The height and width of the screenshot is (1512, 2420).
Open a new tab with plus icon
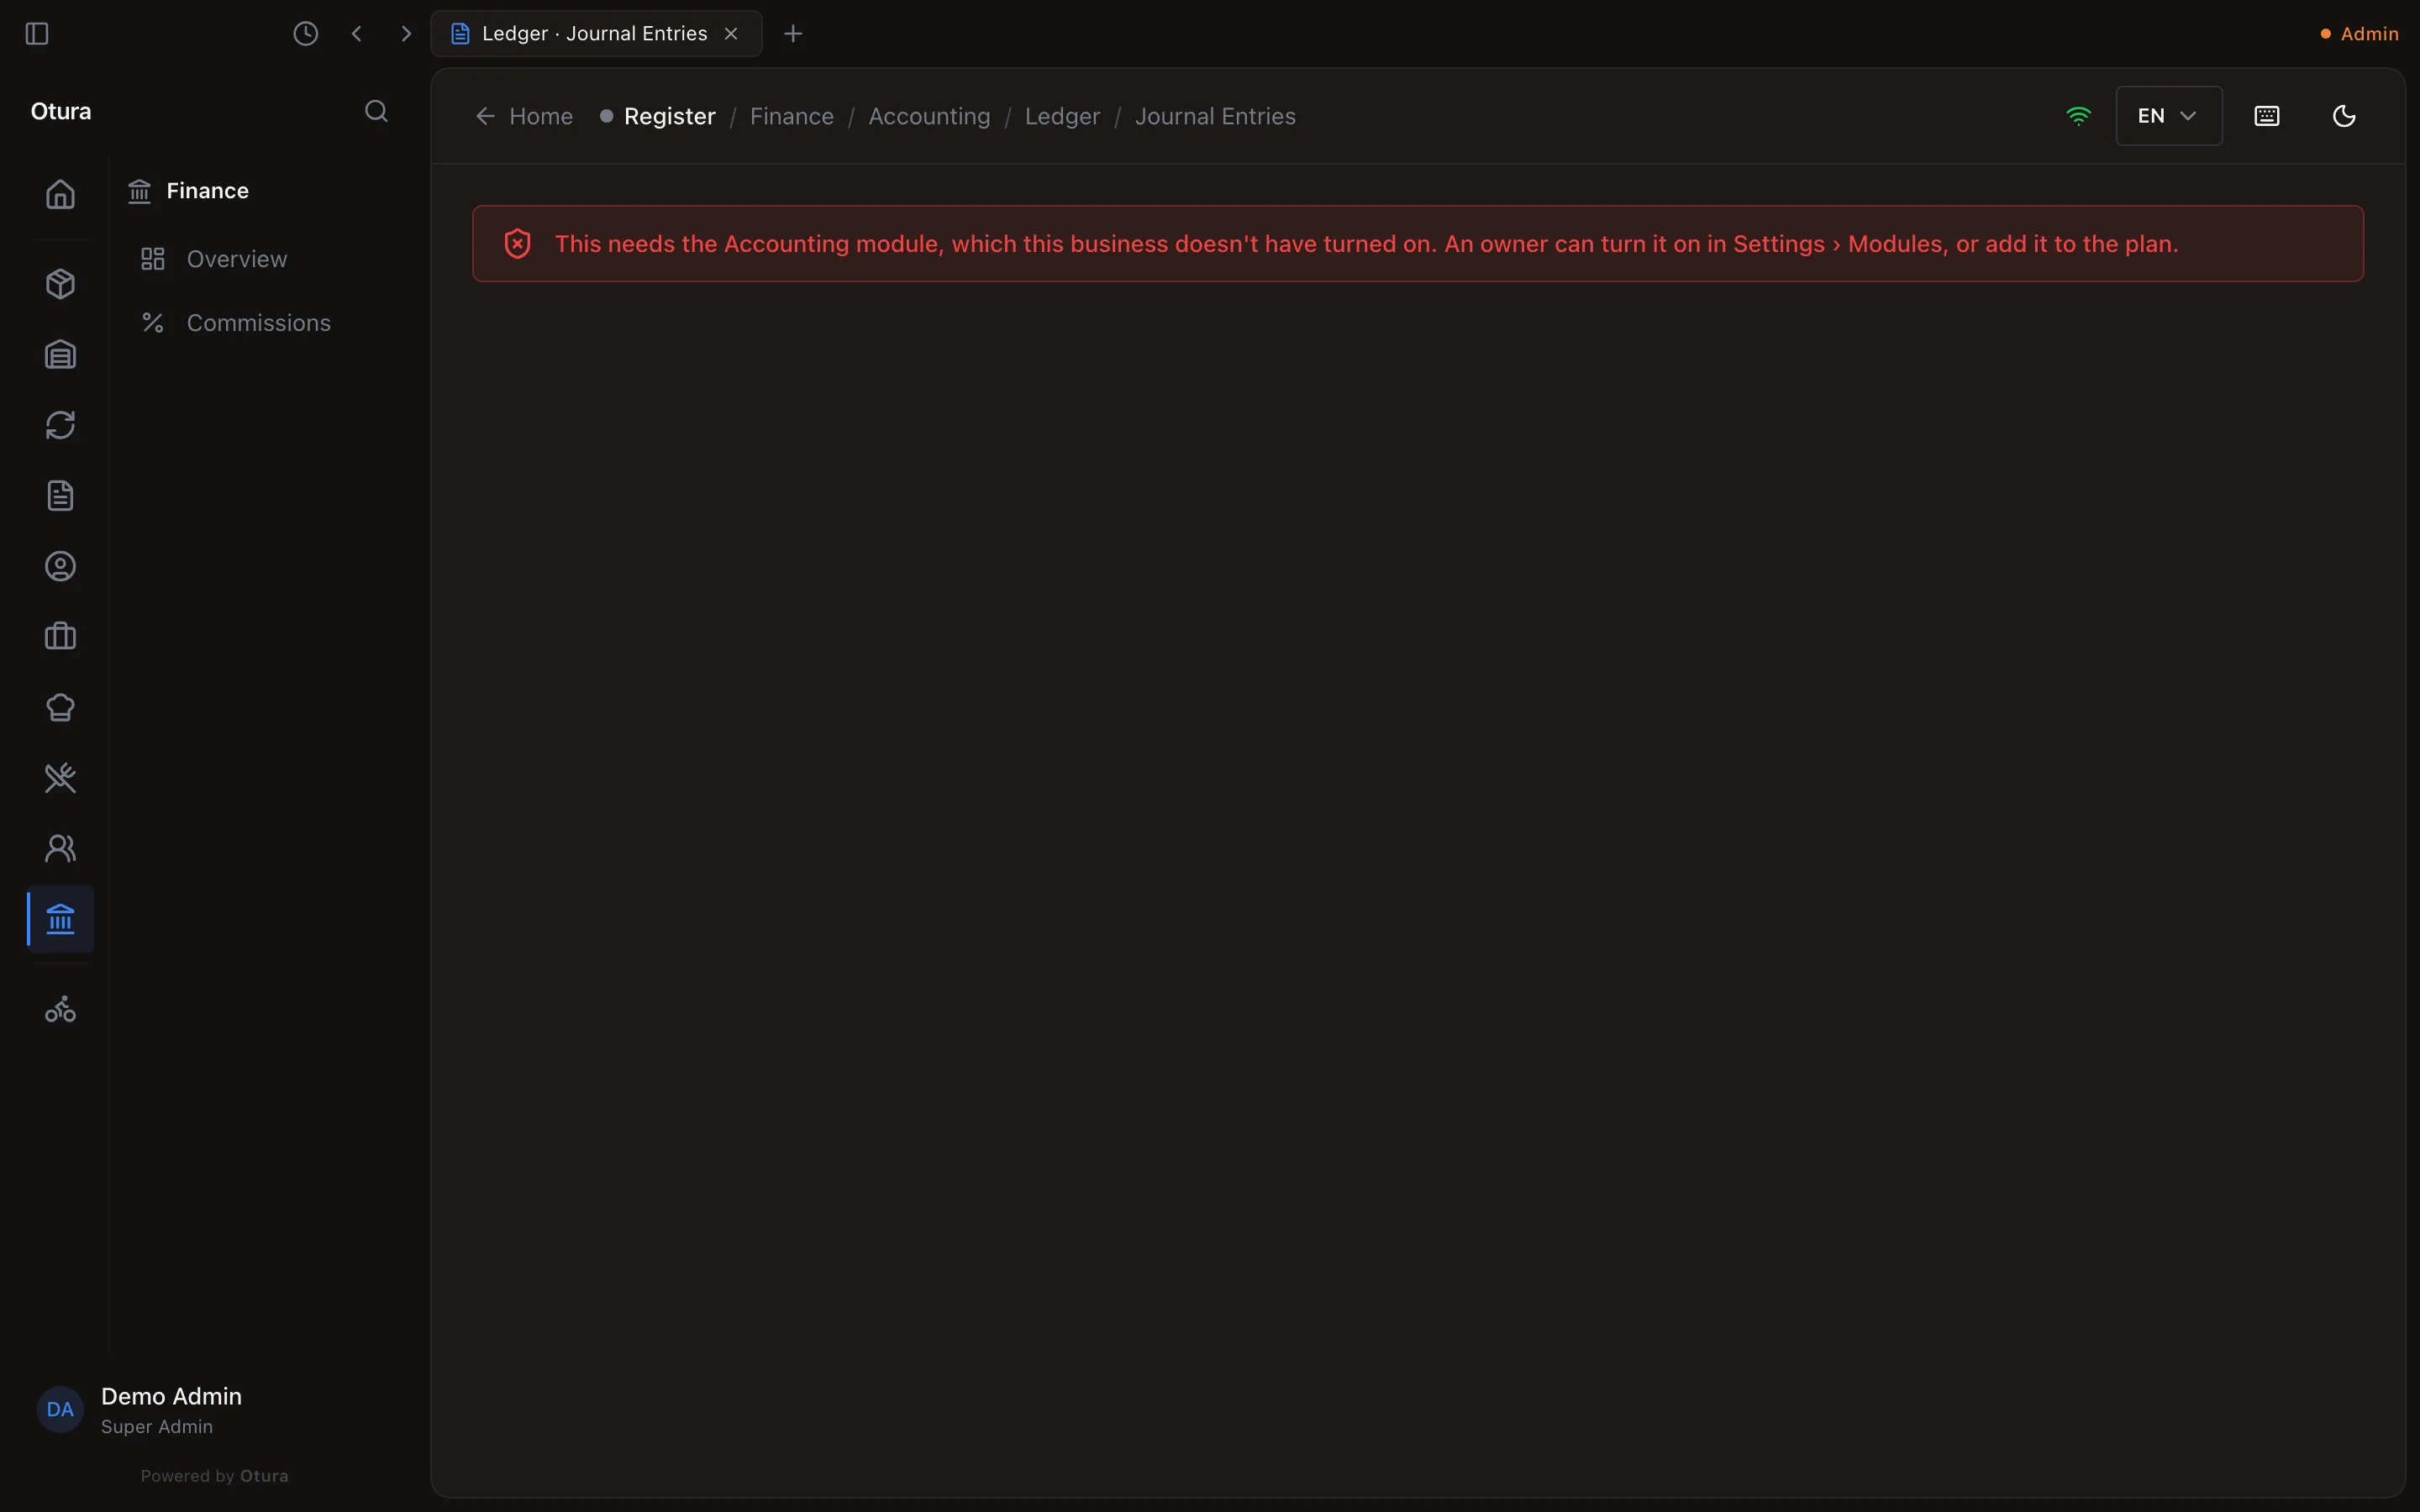pyautogui.click(x=793, y=34)
